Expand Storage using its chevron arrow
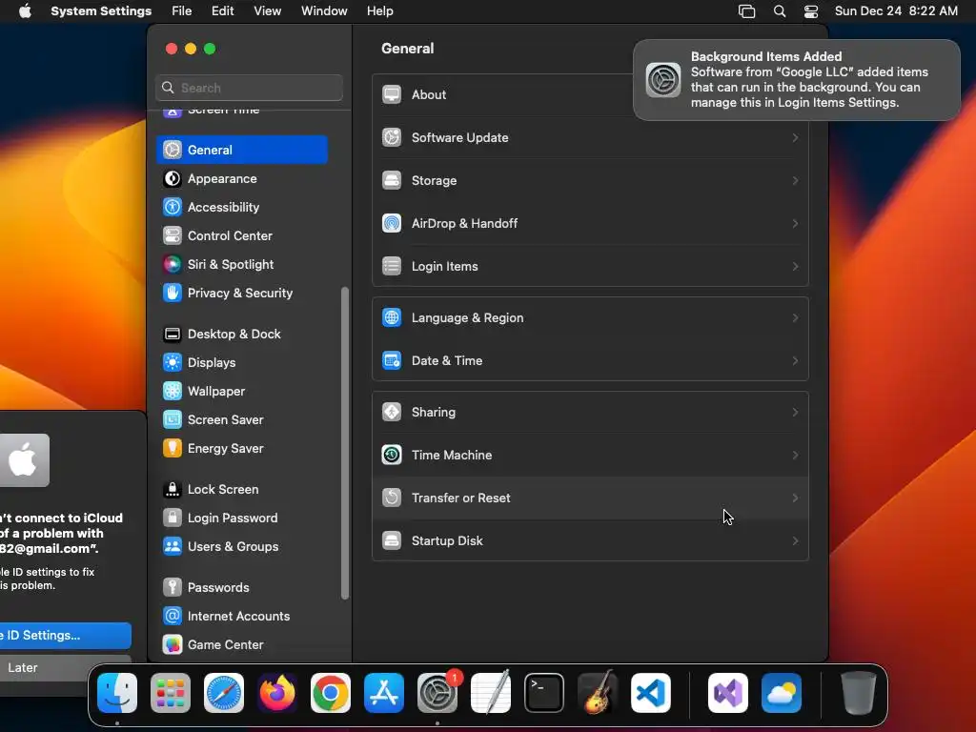Screen dimensions: 976x732 [x=795, y=180]
